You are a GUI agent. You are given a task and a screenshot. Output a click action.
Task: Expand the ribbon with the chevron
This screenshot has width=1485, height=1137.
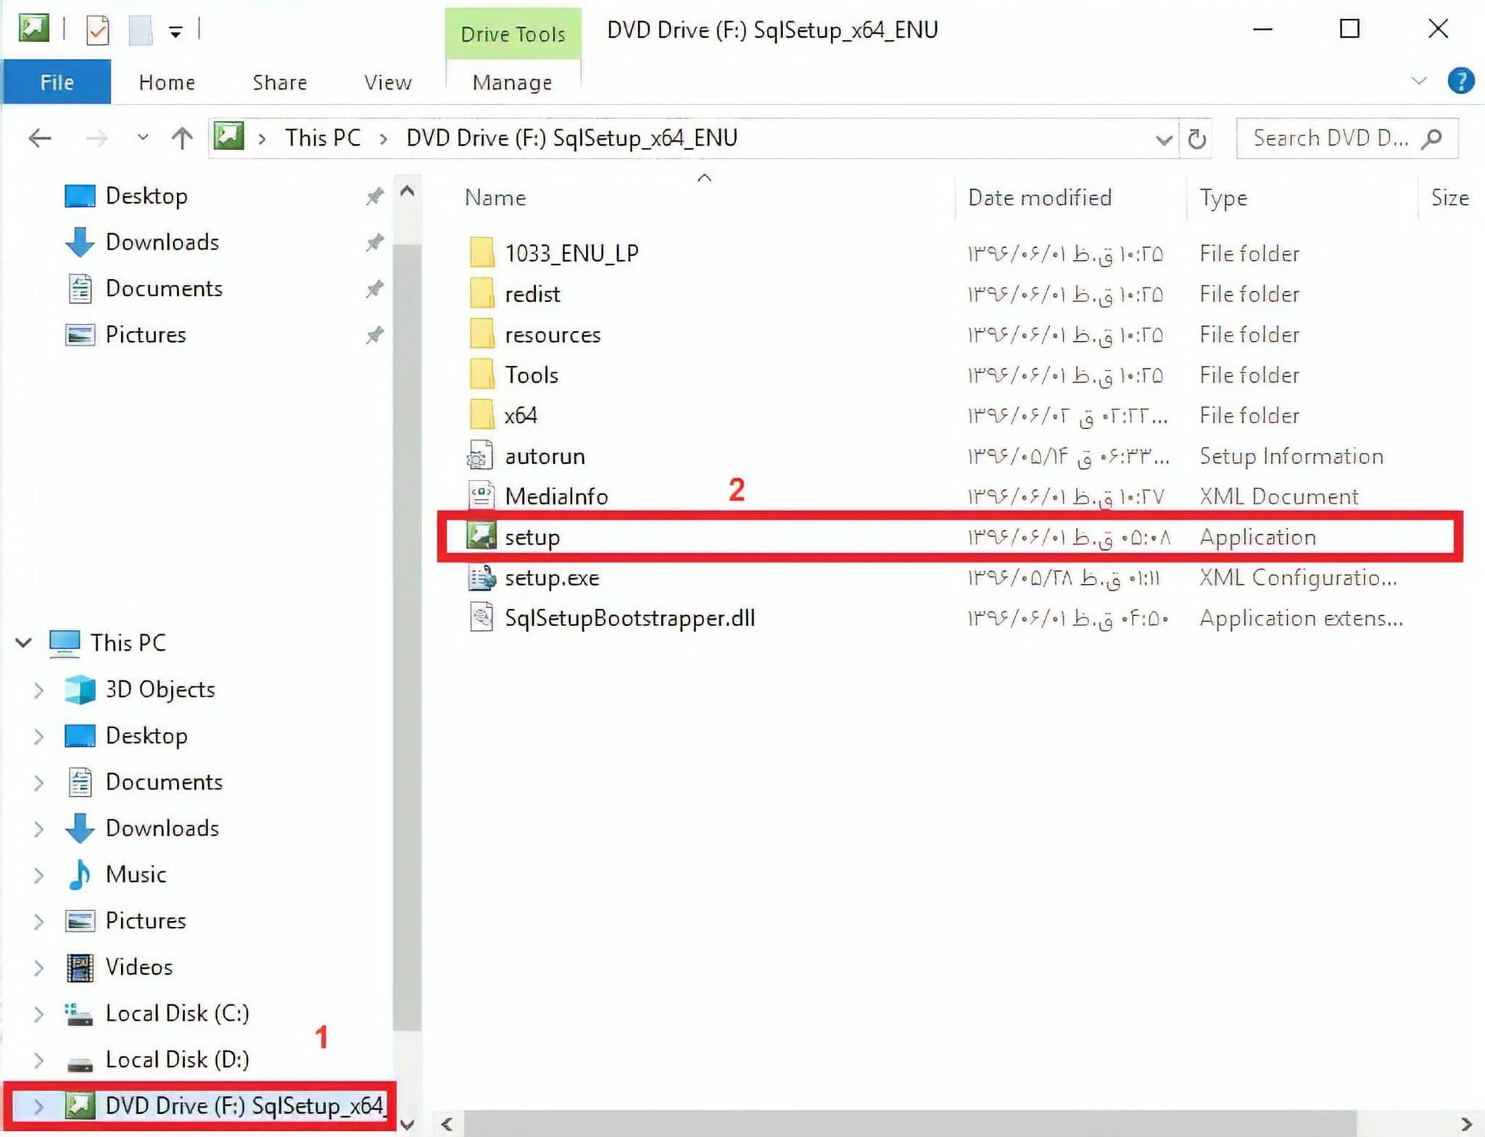pos(1419,80)
